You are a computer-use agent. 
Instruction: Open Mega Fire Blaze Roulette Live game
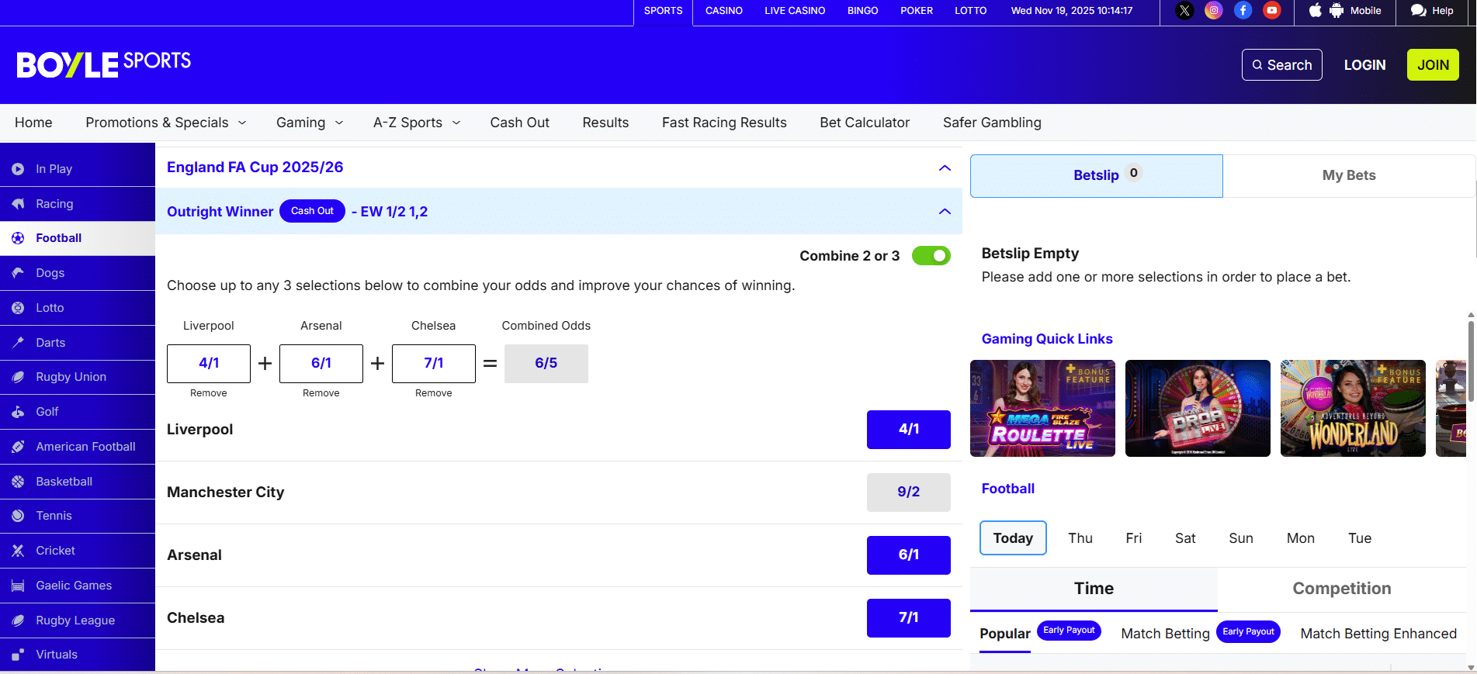[1042, 408]
